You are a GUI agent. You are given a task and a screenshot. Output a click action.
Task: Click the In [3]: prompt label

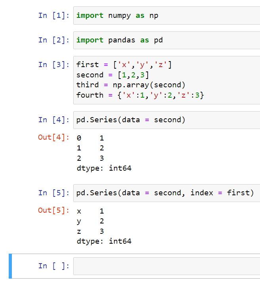(53, 65)
